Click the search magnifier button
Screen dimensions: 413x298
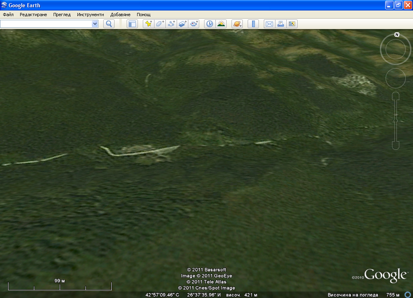[x=109, y=24]
